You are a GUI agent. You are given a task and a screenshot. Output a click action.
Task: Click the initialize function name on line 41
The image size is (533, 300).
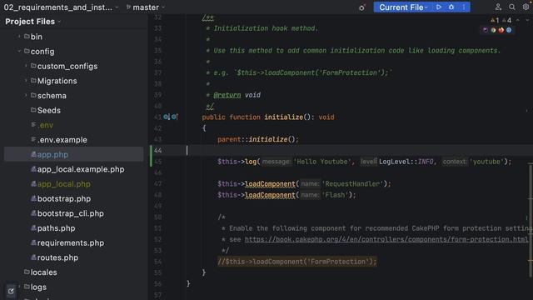click(x=283, y=117)
